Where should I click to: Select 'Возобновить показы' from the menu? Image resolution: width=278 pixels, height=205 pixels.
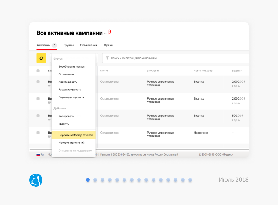point(72,67)
